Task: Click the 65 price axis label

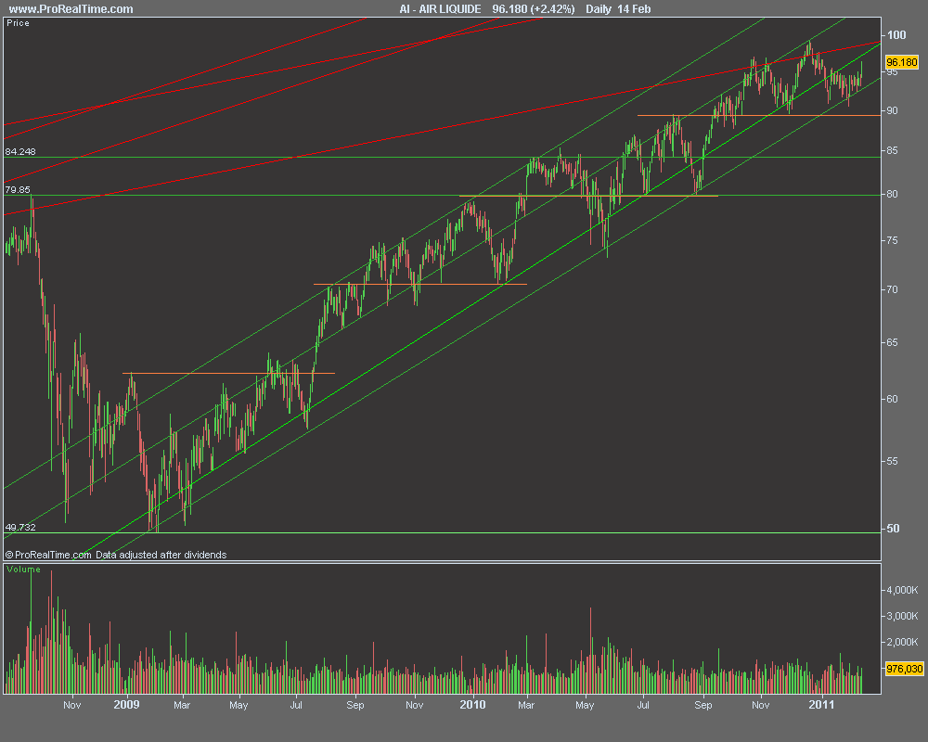Action: click(892, 342)
